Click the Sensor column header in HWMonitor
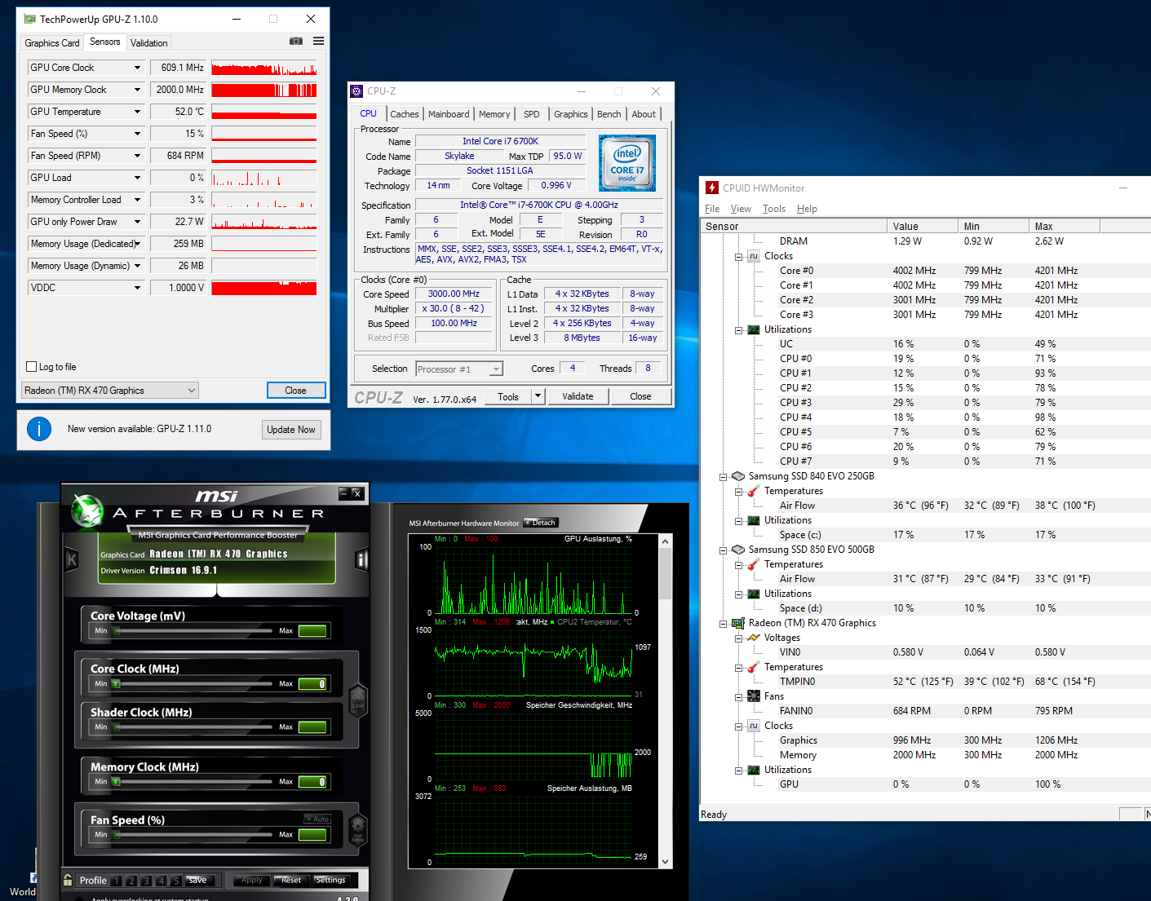1151x901 pixels. pos(794,226)
